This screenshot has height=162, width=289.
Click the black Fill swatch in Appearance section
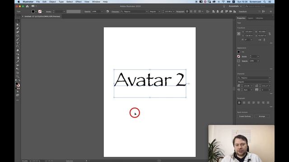(239, 52)
